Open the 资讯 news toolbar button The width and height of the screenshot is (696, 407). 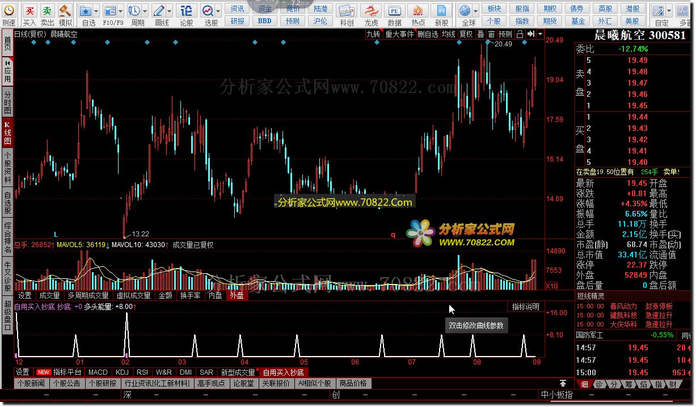tap(238, 9)
